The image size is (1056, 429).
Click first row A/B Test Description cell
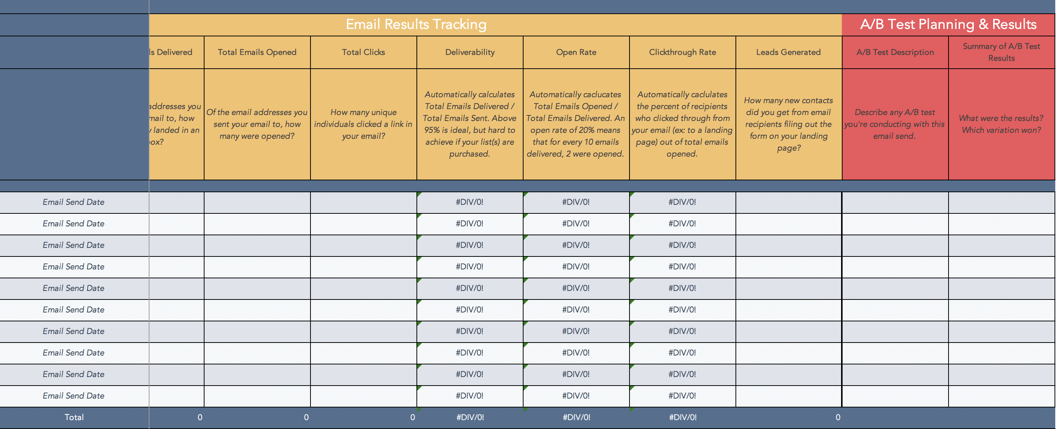coord(895,202)
